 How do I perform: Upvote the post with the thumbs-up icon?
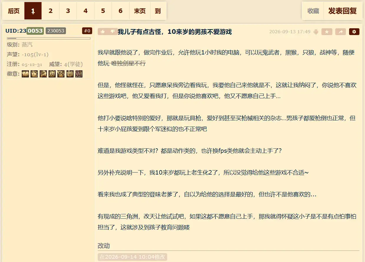coord(102,32)
